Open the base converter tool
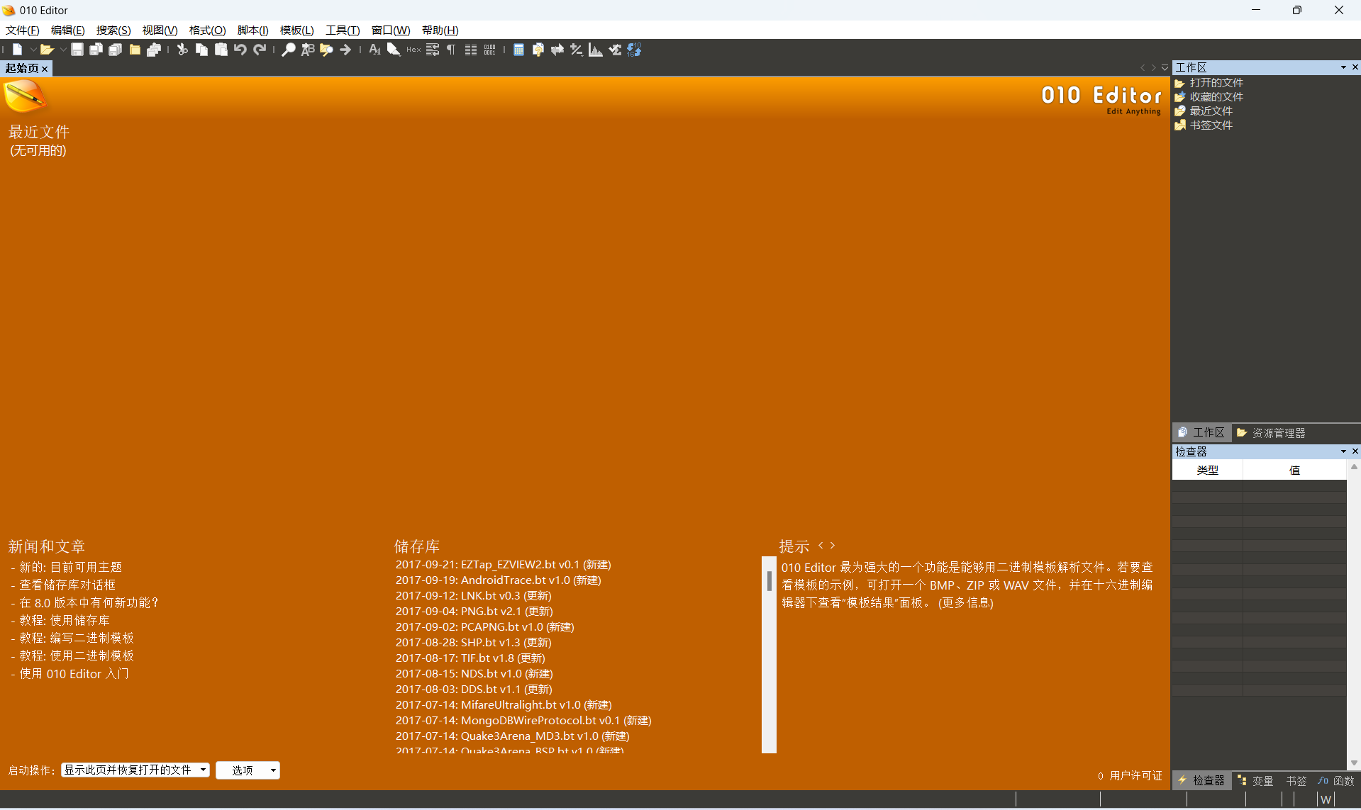 634,49
